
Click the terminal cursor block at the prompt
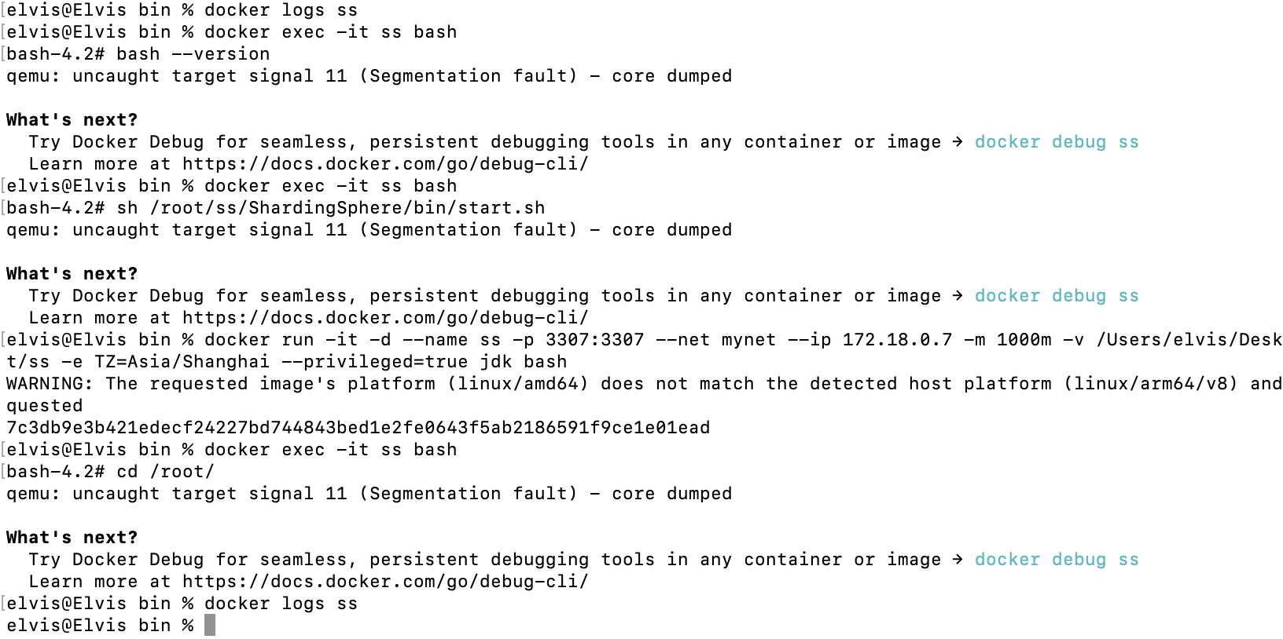click(210, 626)
